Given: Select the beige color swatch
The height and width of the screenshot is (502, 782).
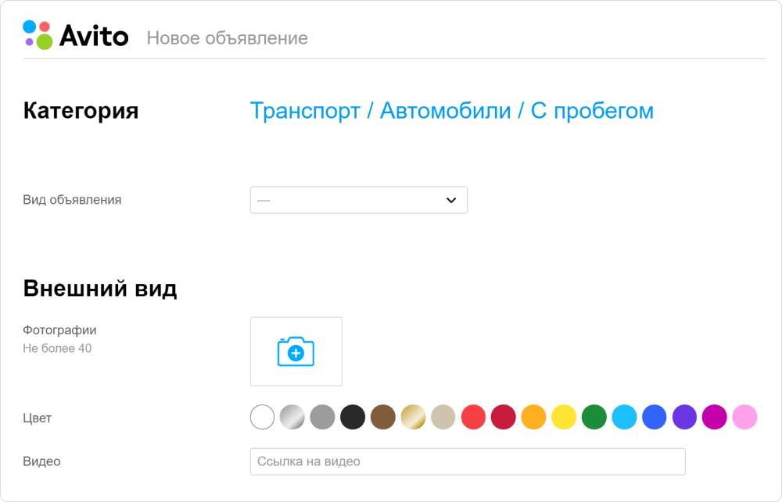Looking at the screenshot, I should 443,417.
